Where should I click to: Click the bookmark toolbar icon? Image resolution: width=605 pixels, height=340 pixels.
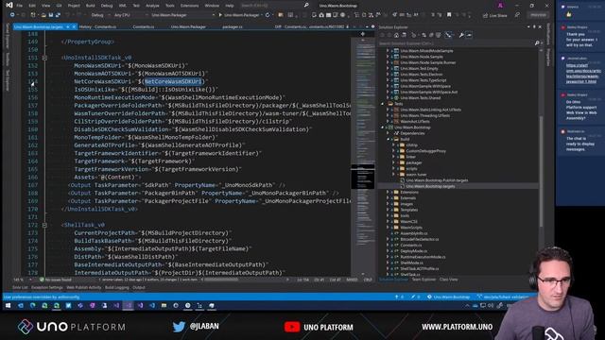[449, 15]
